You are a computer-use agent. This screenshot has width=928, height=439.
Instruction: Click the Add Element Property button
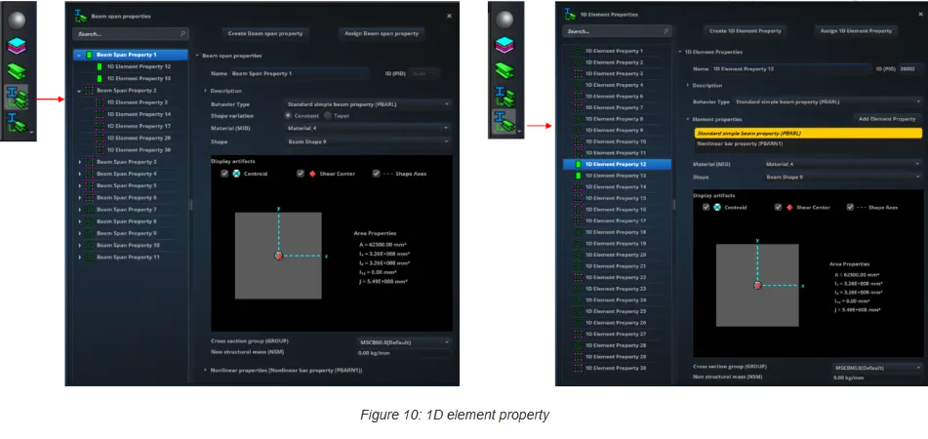pyautogui.click(x=885, y=118)
